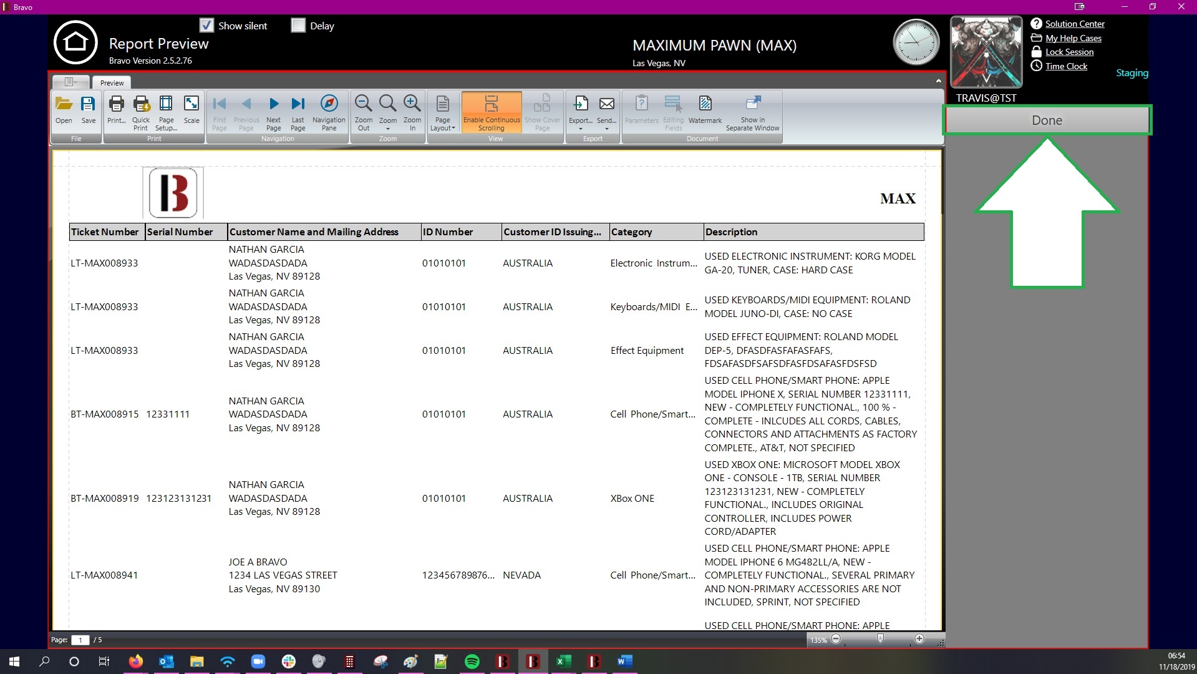Enable the Delay checkbox
The width and height of the screenshot is (1197, 674).
point(298,26)
